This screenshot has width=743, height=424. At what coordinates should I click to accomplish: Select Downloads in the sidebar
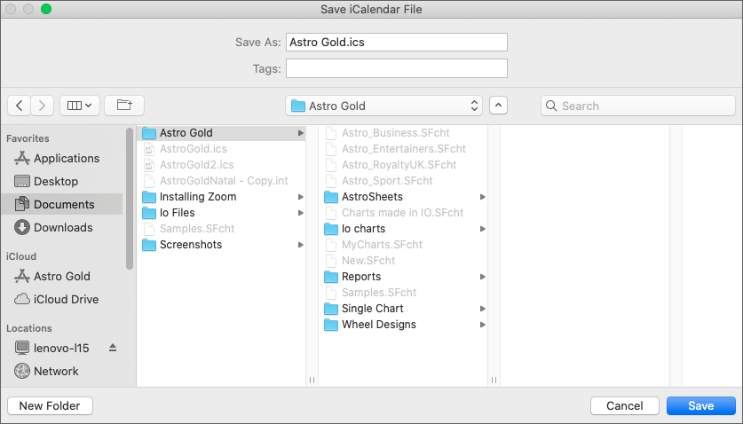[x=61, y=227]
